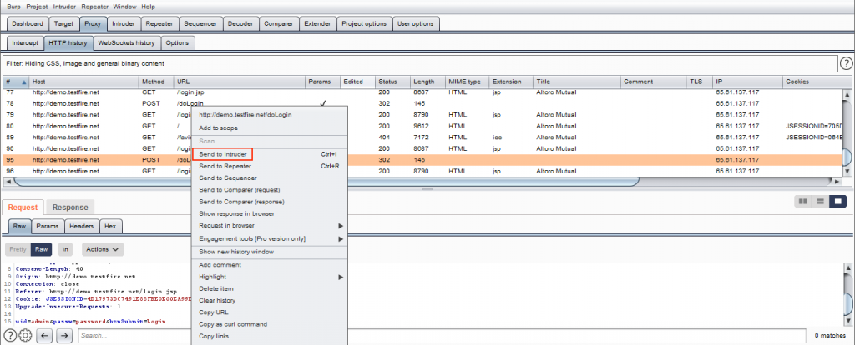
Task: Click the history table vertical scrollbar
Action: (847, 132)
